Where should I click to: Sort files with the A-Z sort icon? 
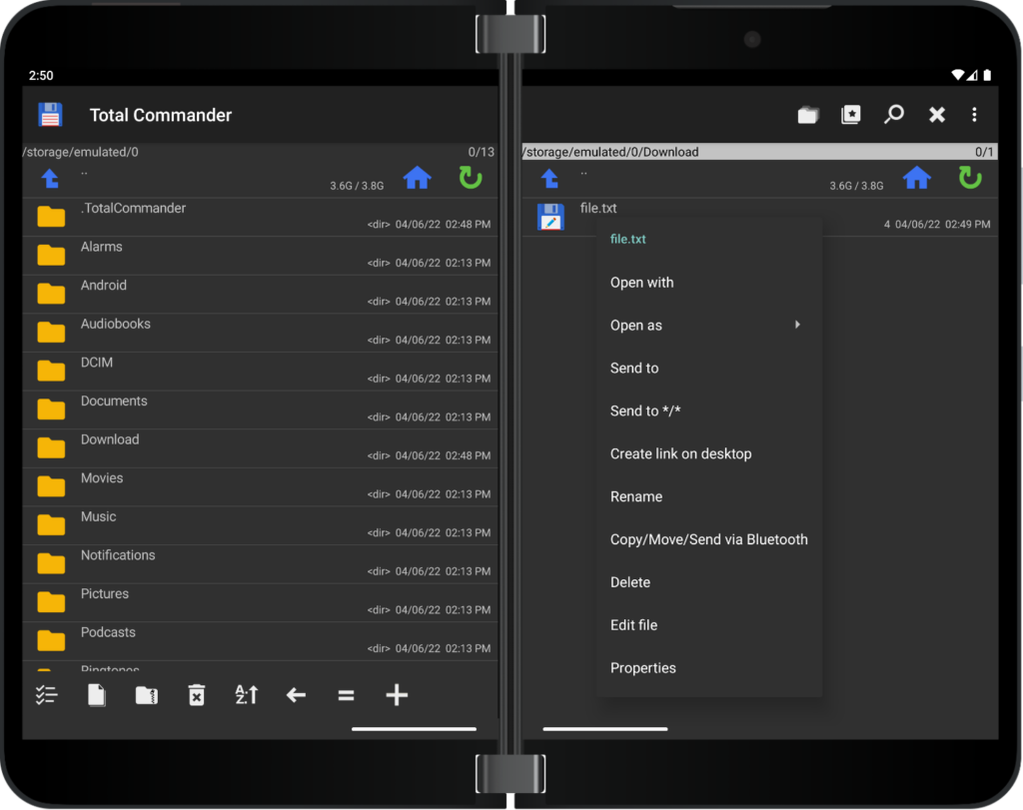(246, 694)
